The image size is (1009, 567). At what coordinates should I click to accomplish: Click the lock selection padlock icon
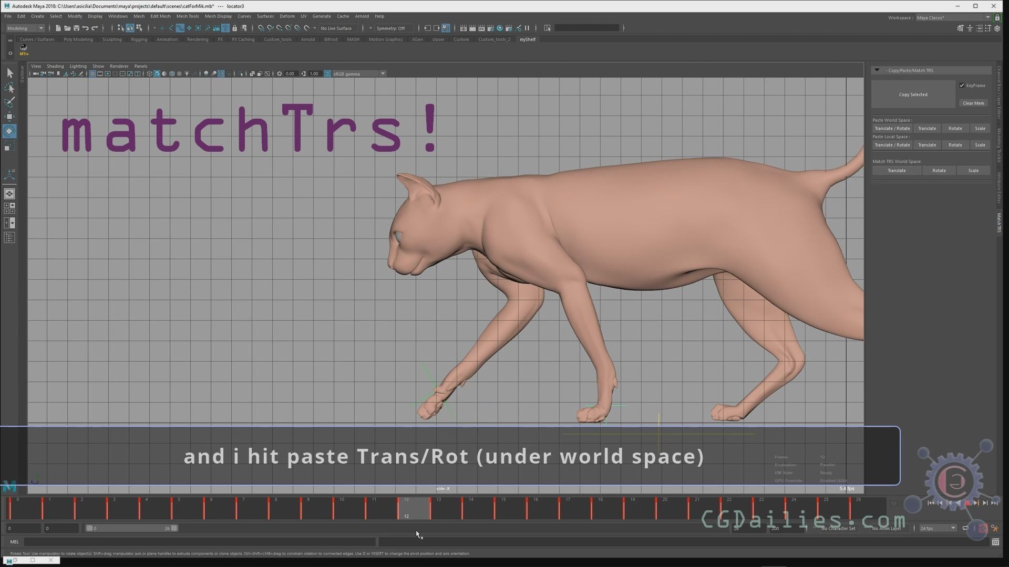pos(235,28)
